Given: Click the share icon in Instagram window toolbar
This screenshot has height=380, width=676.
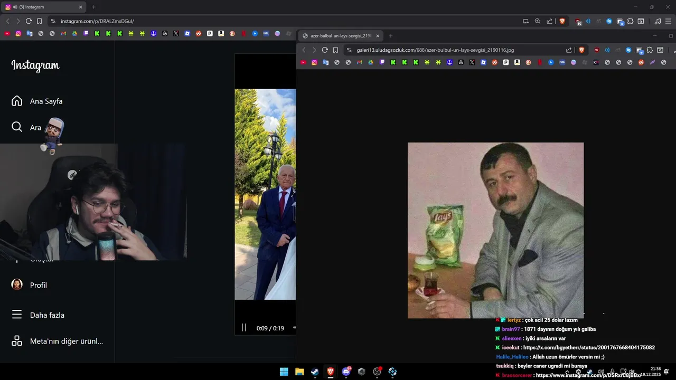Looking at the screenshot, I should [x=549, y=21].
